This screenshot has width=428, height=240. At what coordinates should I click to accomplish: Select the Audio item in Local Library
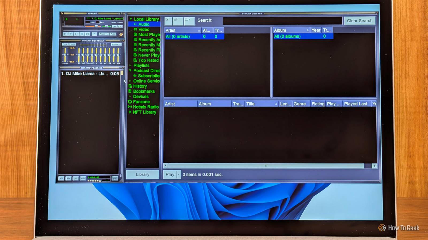pyautogui.click(x=144, y=24)
